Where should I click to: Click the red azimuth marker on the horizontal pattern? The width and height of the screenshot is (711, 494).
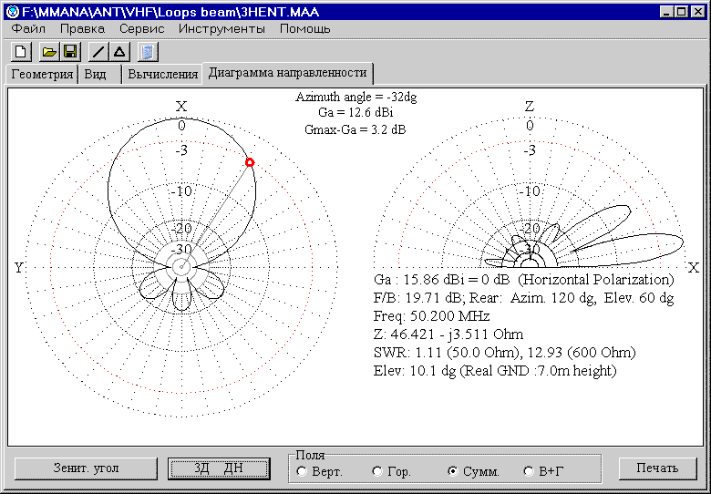click(x=250, y=162)
